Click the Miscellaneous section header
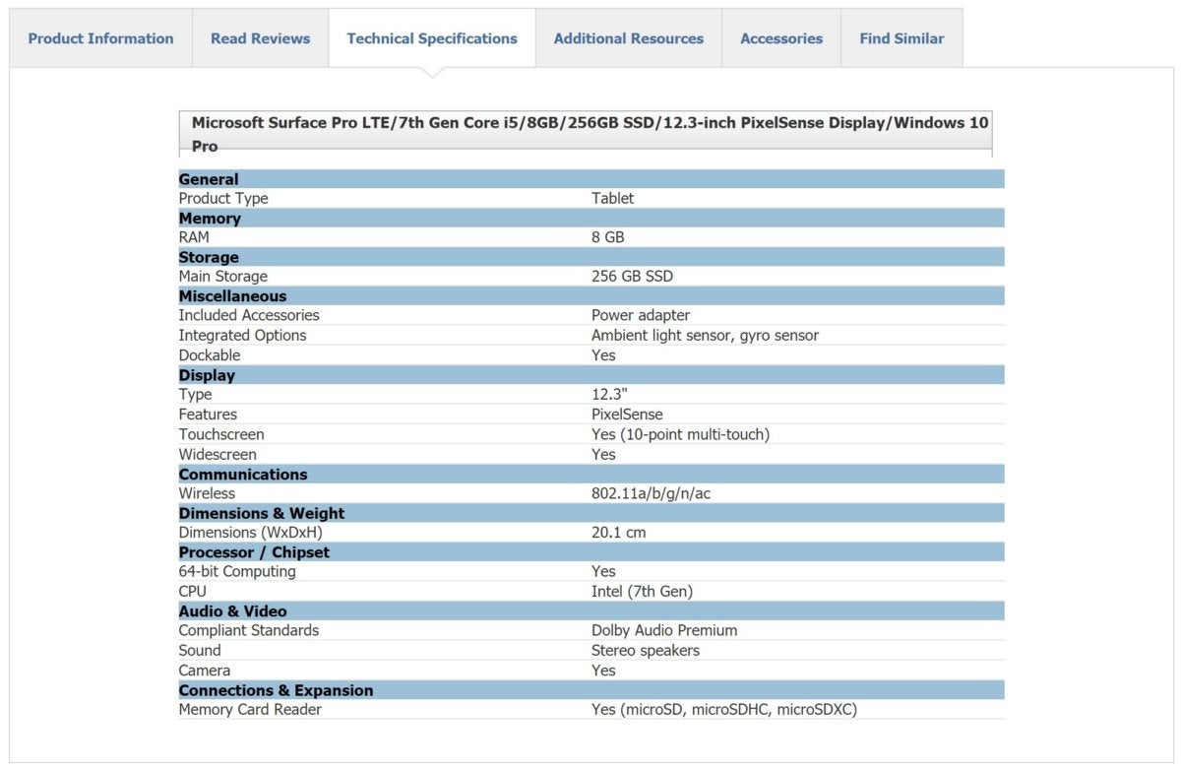Screen dimensions: 1181x769 591,295
